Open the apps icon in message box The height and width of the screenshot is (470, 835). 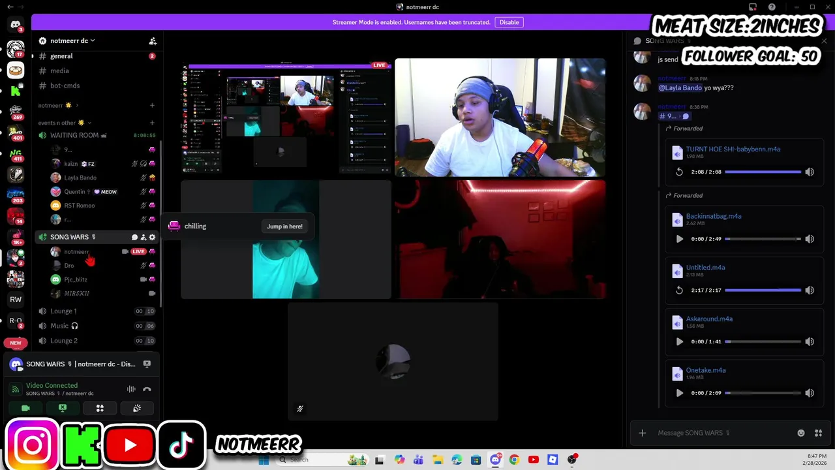tap(818, 433)
